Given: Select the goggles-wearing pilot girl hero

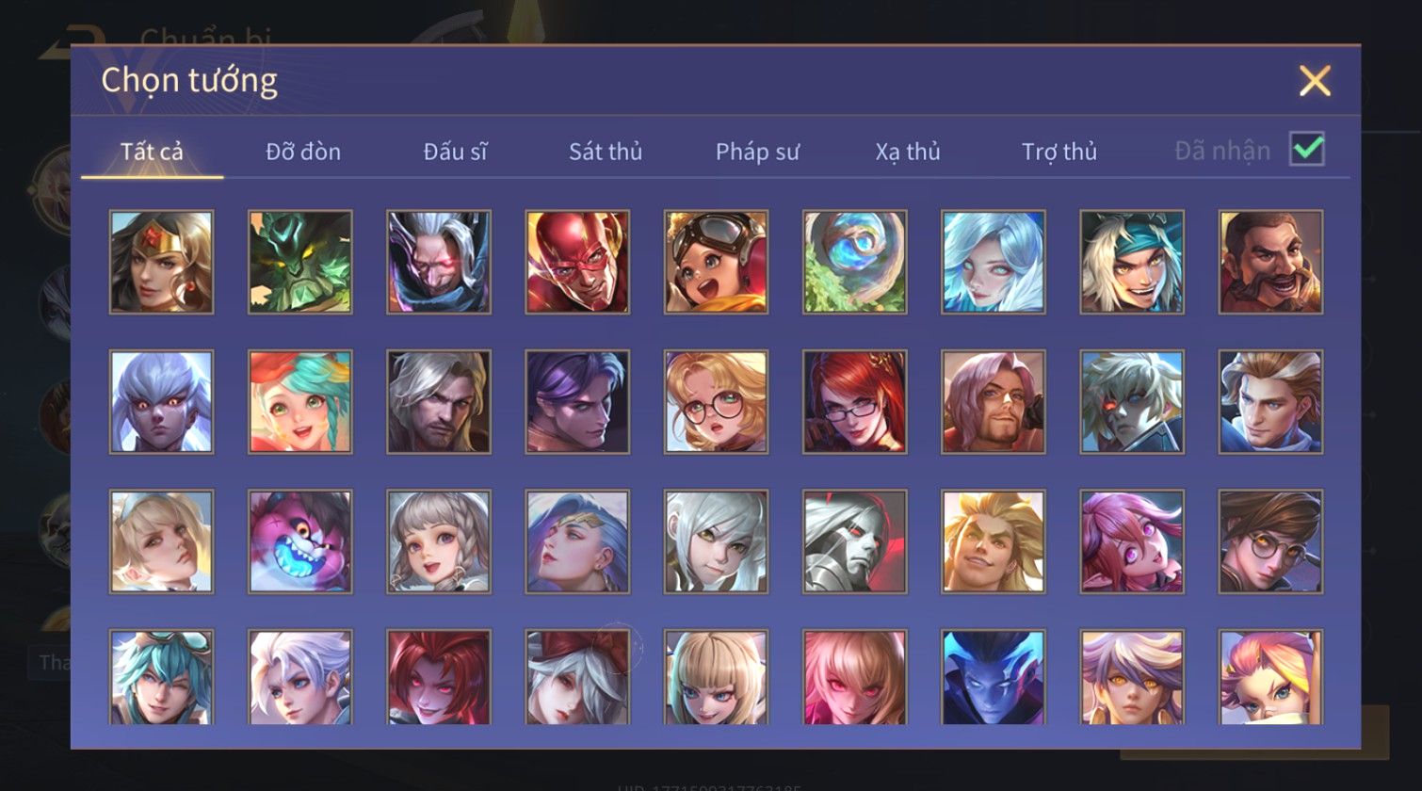Looking at the screenshot, I should 716,262.
